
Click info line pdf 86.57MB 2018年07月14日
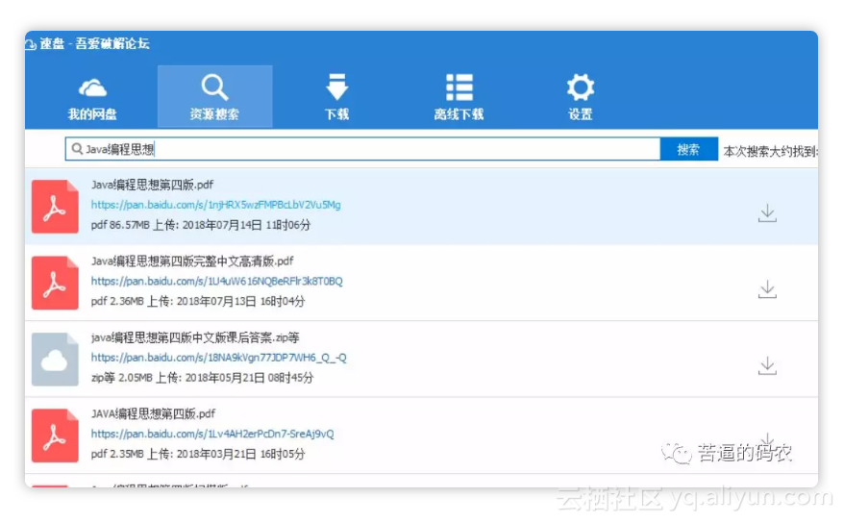(x=200, y=225)
